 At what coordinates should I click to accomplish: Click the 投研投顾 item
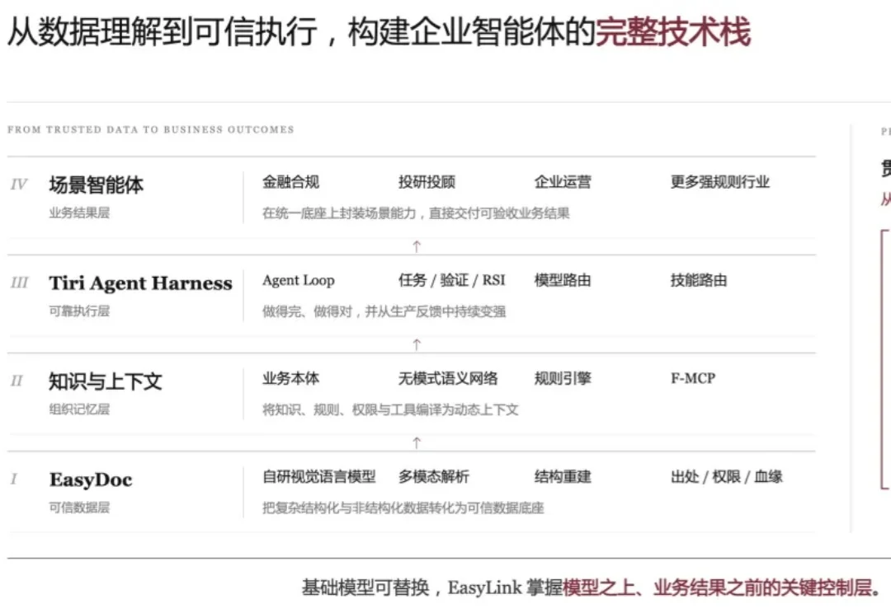coord(427,182)
